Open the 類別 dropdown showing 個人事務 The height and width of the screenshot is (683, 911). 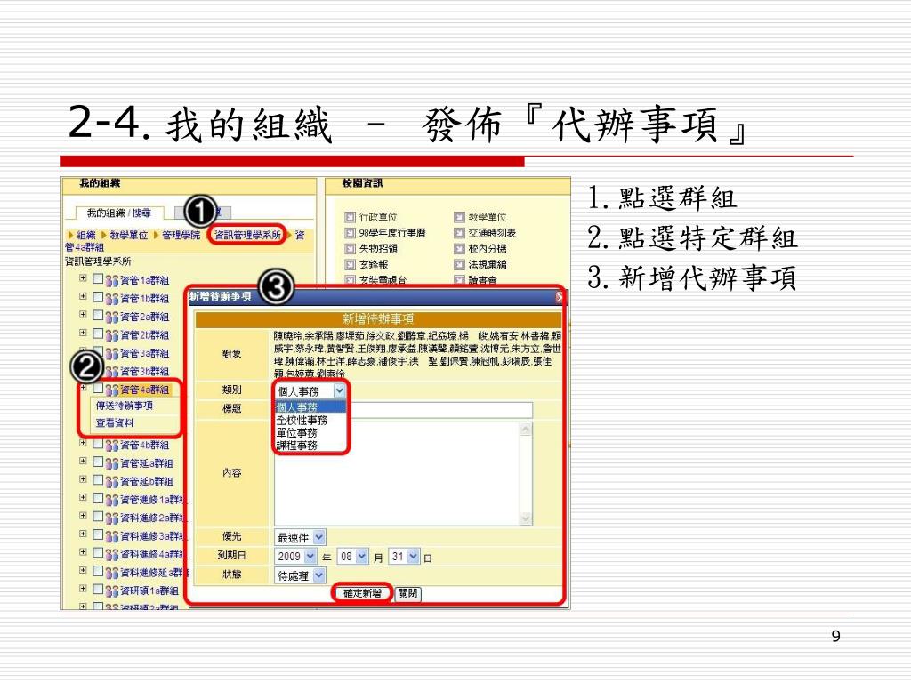point(310,391)
